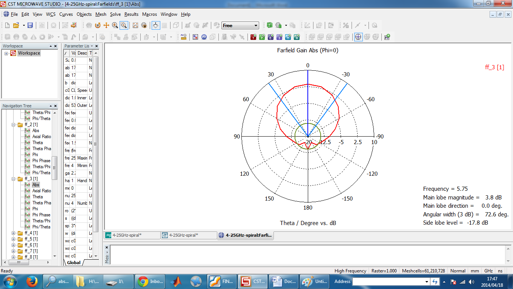The height and width of the screenshot is (289, 513).
Task: Open the Macros menu
Action: point(149,14)
